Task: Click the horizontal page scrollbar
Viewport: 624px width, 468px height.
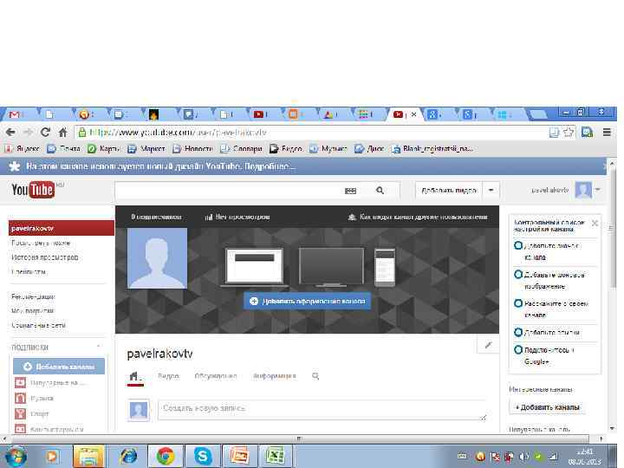Action: pyautogui.click(x=301, y=439)
